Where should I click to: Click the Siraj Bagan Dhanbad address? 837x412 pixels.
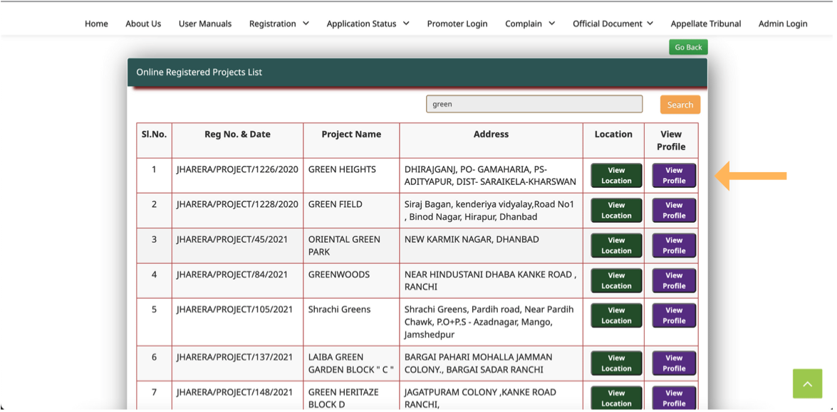[x=489, y=211]
